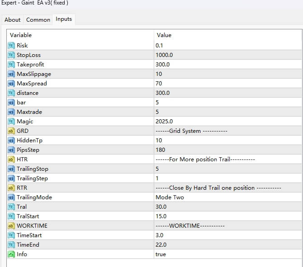Select the Inputs tab
Viewport: 303px width, 267px height.
click(x=63, y=19)
